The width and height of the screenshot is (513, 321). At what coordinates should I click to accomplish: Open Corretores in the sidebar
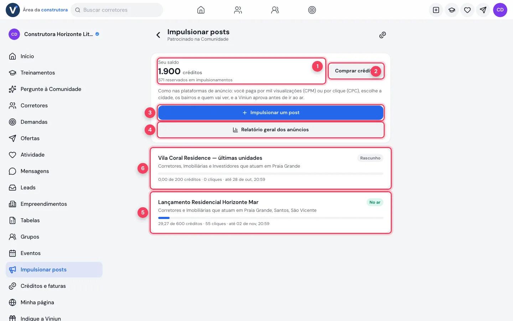(x=54, y=106)
